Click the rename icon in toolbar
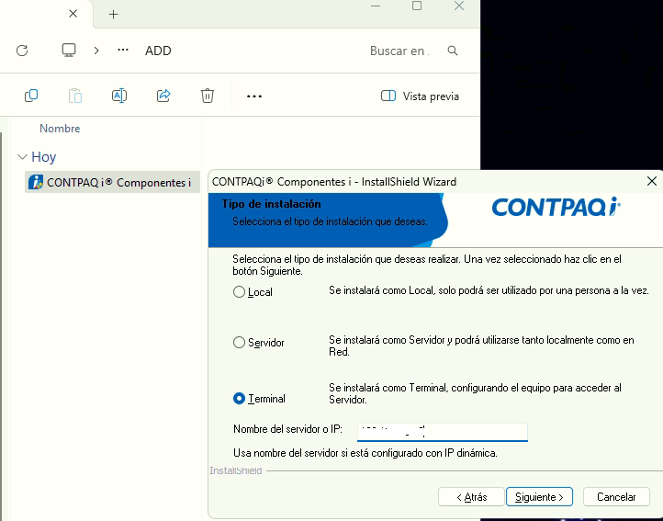The image size is (663, 521). 118,96
